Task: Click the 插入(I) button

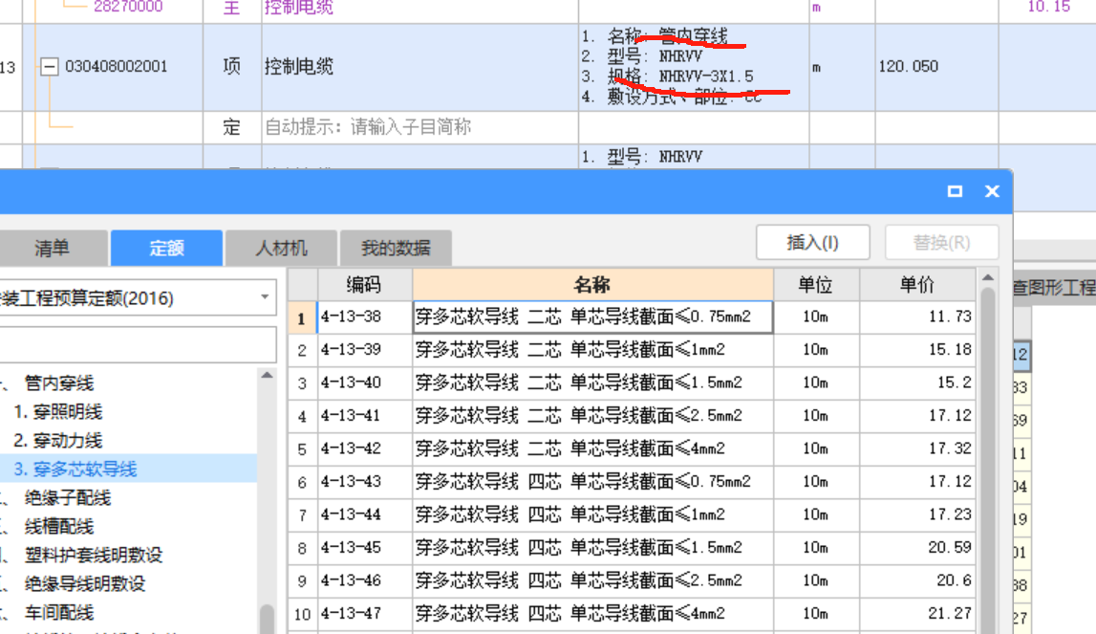Action: [x=813, y=243]
